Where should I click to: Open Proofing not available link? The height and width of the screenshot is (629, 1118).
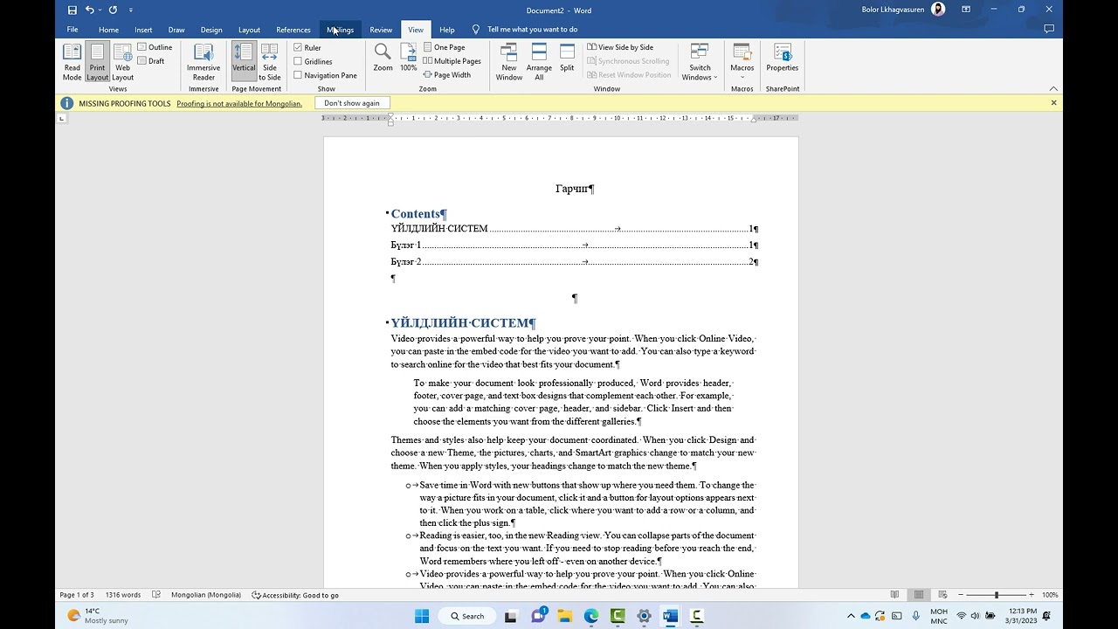[239, 103]
